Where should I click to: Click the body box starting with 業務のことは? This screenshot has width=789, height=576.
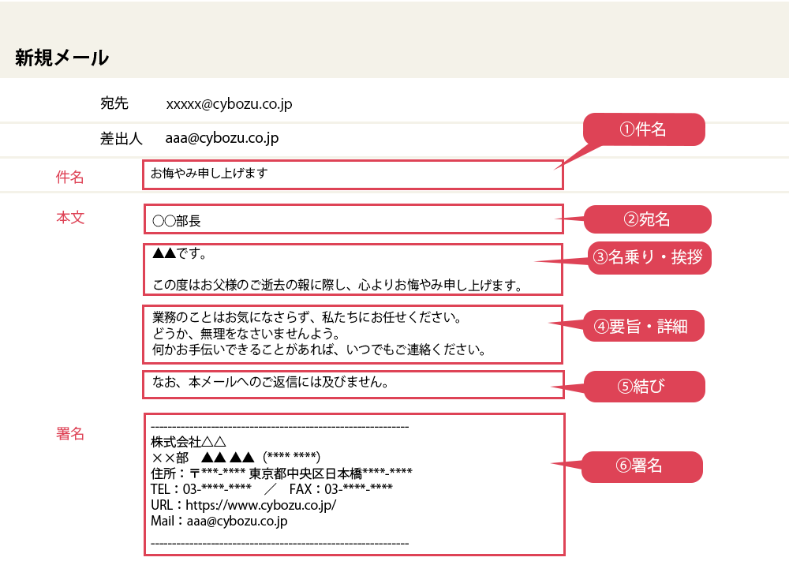[353, 334]
